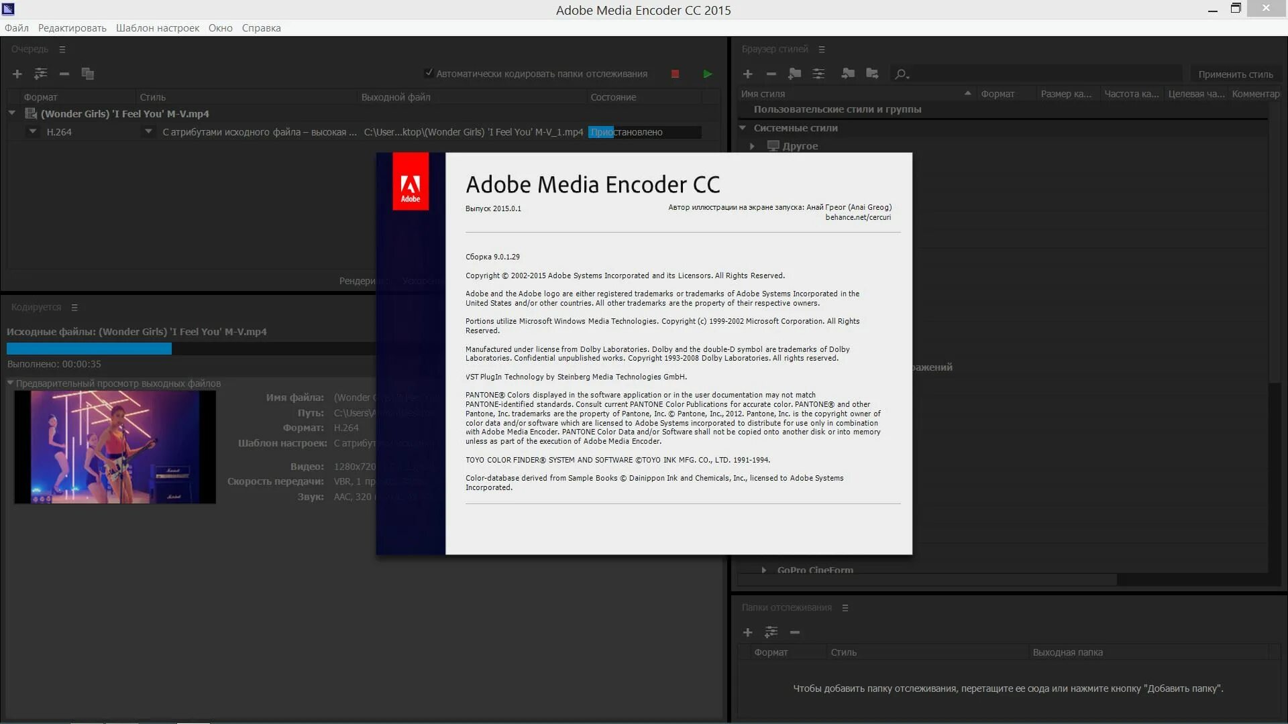This screenshot has width=1288, height=724.
Task: Open the Шаблон настроек menu
Action: point(157,28)
